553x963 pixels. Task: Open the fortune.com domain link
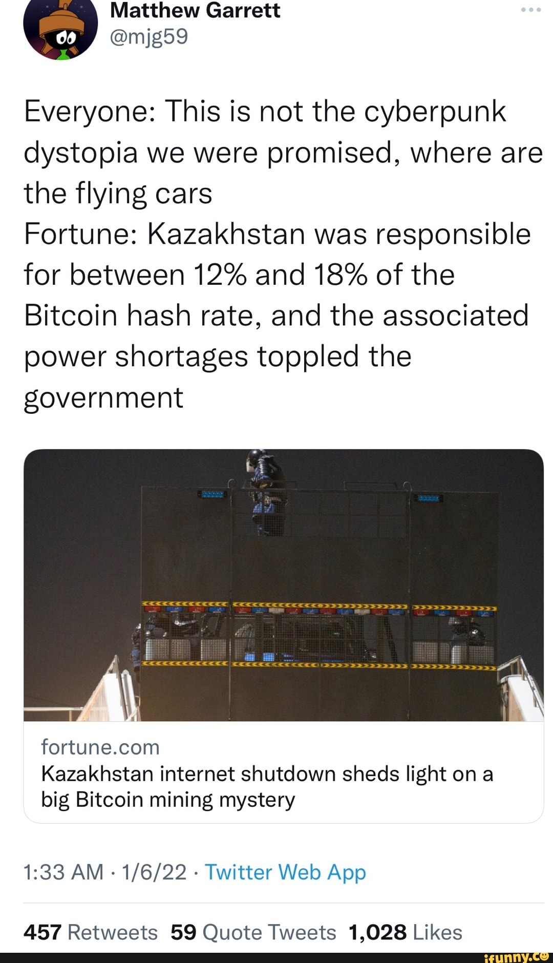click(99, 746)
